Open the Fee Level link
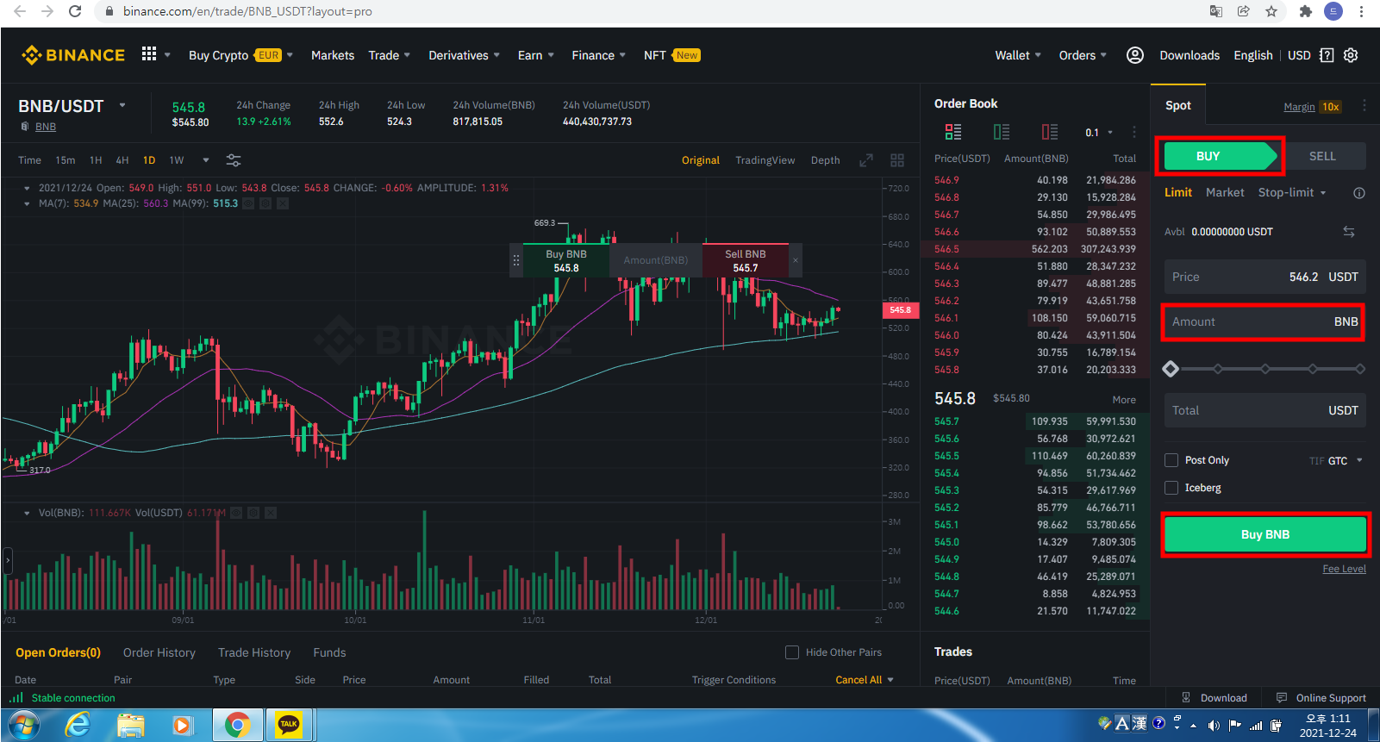This screenshot has width=1380, height=742. point(1345,569)
